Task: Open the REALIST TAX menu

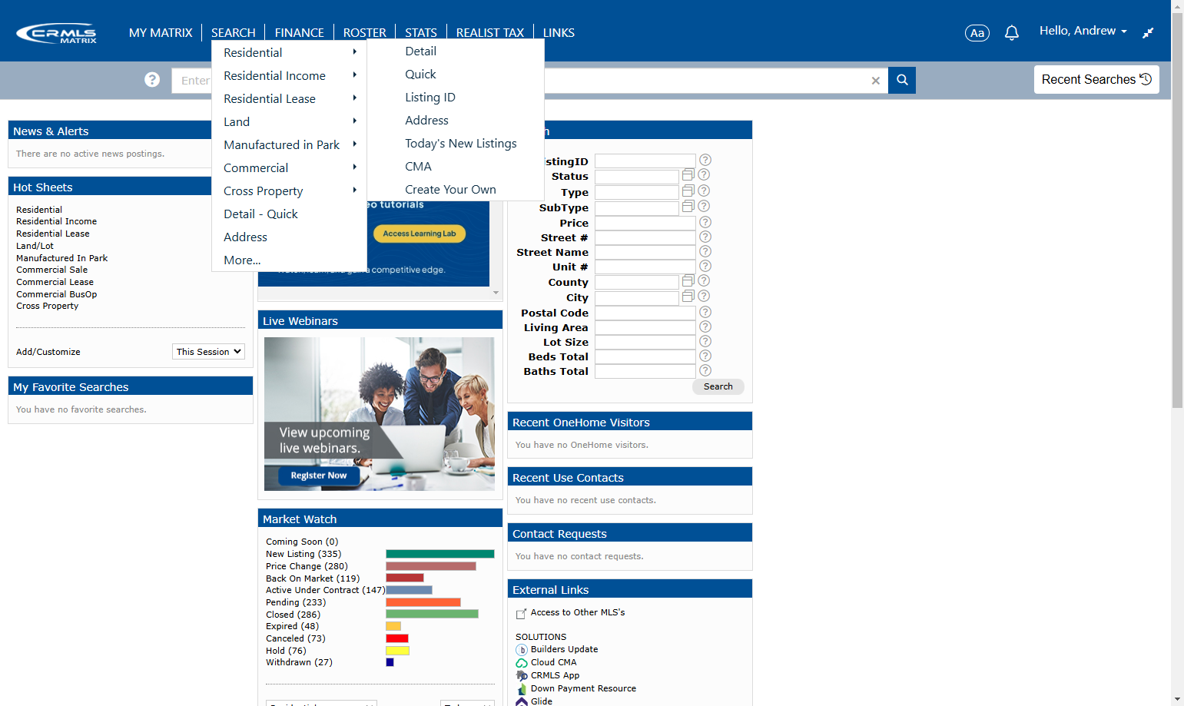Action: point(490,33)
